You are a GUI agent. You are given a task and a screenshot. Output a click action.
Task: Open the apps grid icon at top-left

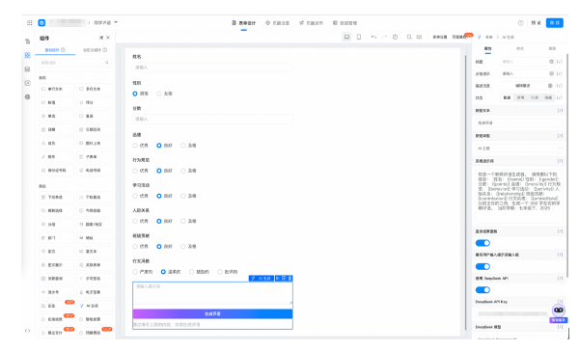pyautogui.click(x=30, y=22)
